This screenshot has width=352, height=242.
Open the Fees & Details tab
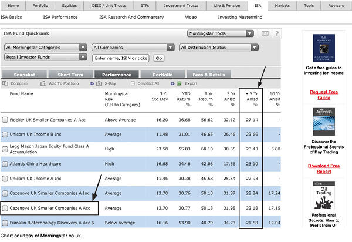tap(208, 75)
